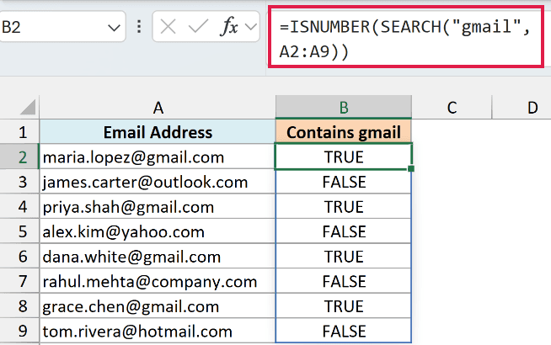Viewport: 551px width, 345px height.
Task: Select row 2 header
Action: (19, 157)
